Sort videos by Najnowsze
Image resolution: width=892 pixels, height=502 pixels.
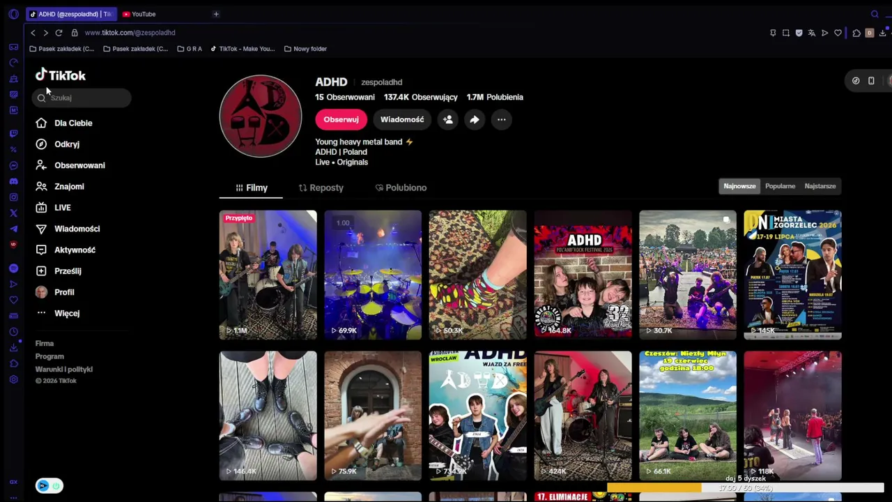tap(739, 186)
